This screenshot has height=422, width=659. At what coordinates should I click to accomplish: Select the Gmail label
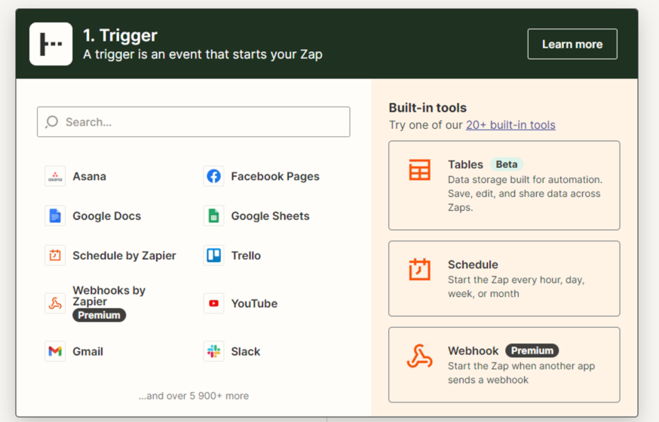coord(87,351)
